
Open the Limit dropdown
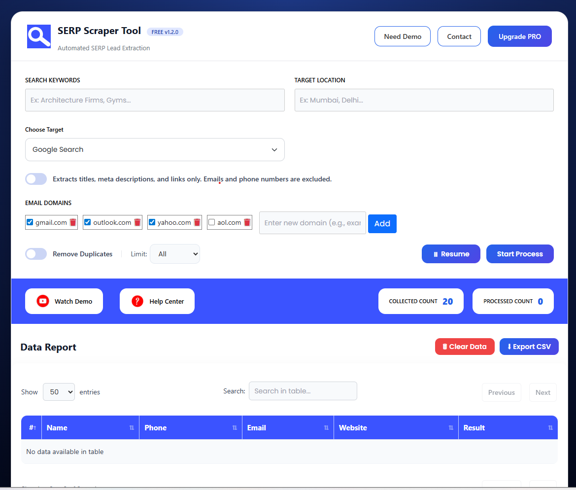[x=174, y=254]
